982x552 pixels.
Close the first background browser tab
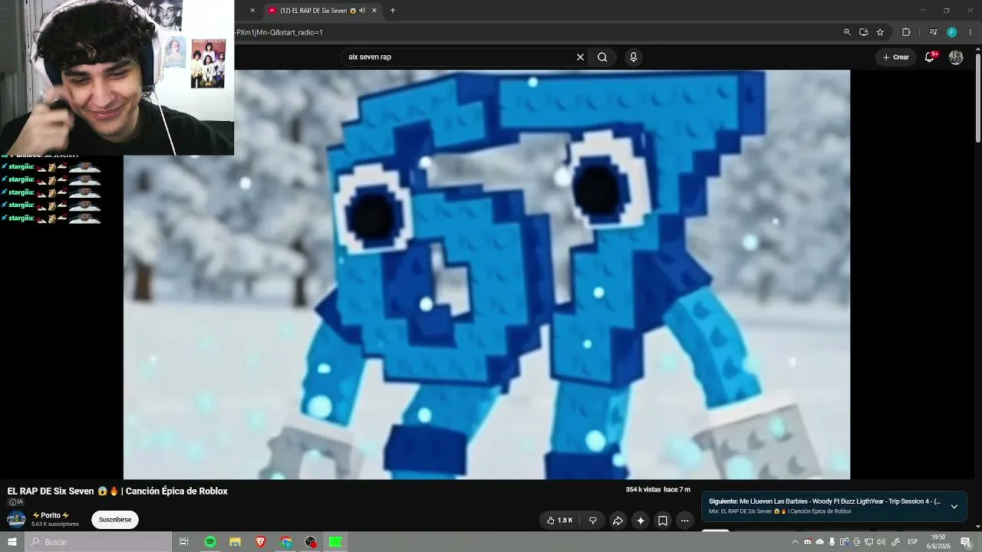tap(252, 11)
